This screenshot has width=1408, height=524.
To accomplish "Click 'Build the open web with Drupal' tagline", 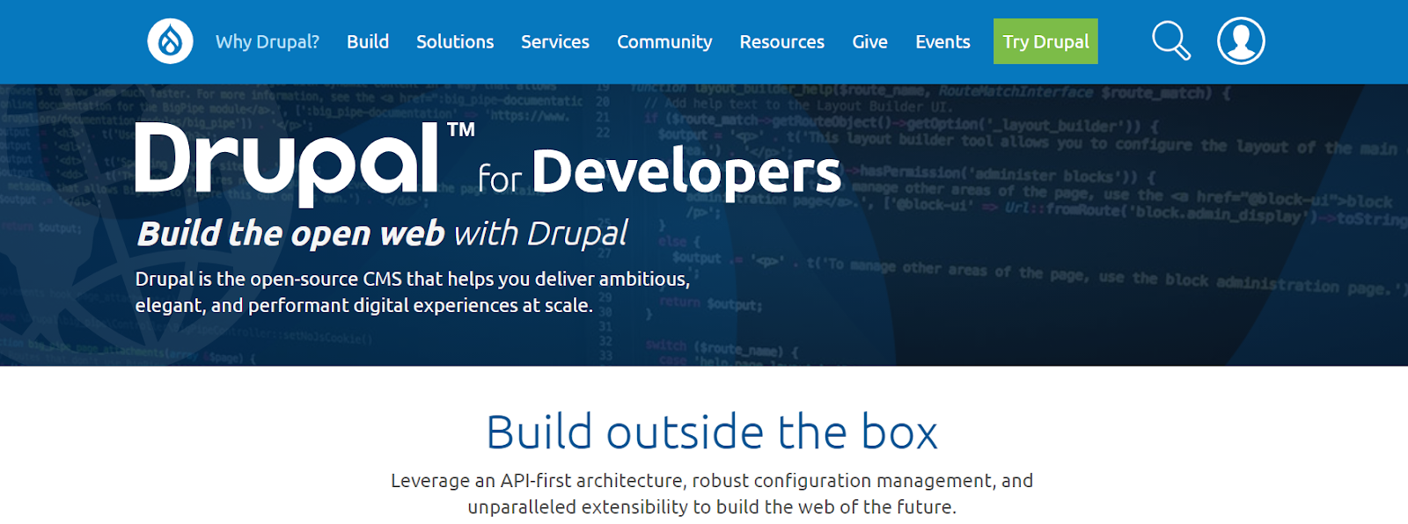I will pyautogui.click(x=382, y=234).
